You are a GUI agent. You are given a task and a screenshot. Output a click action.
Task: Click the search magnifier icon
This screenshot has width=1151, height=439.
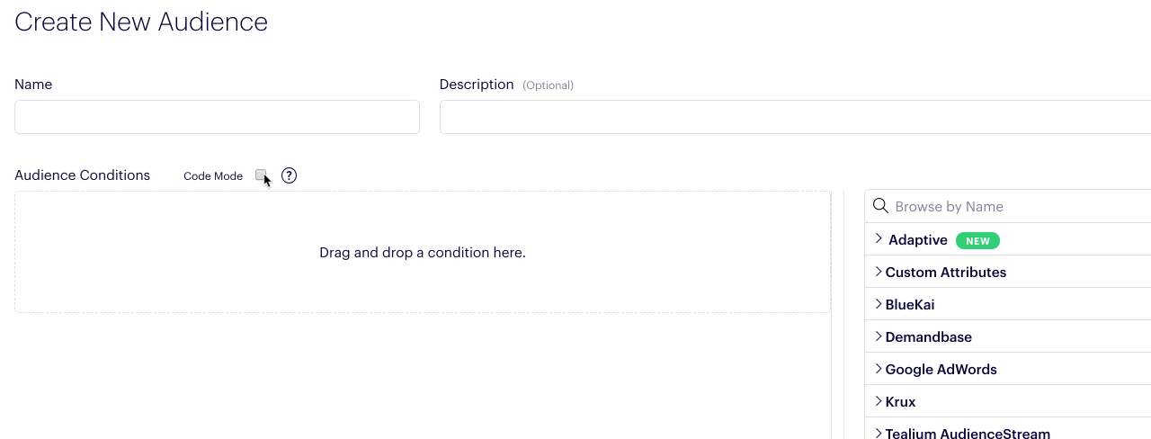[x=880, y=206]
